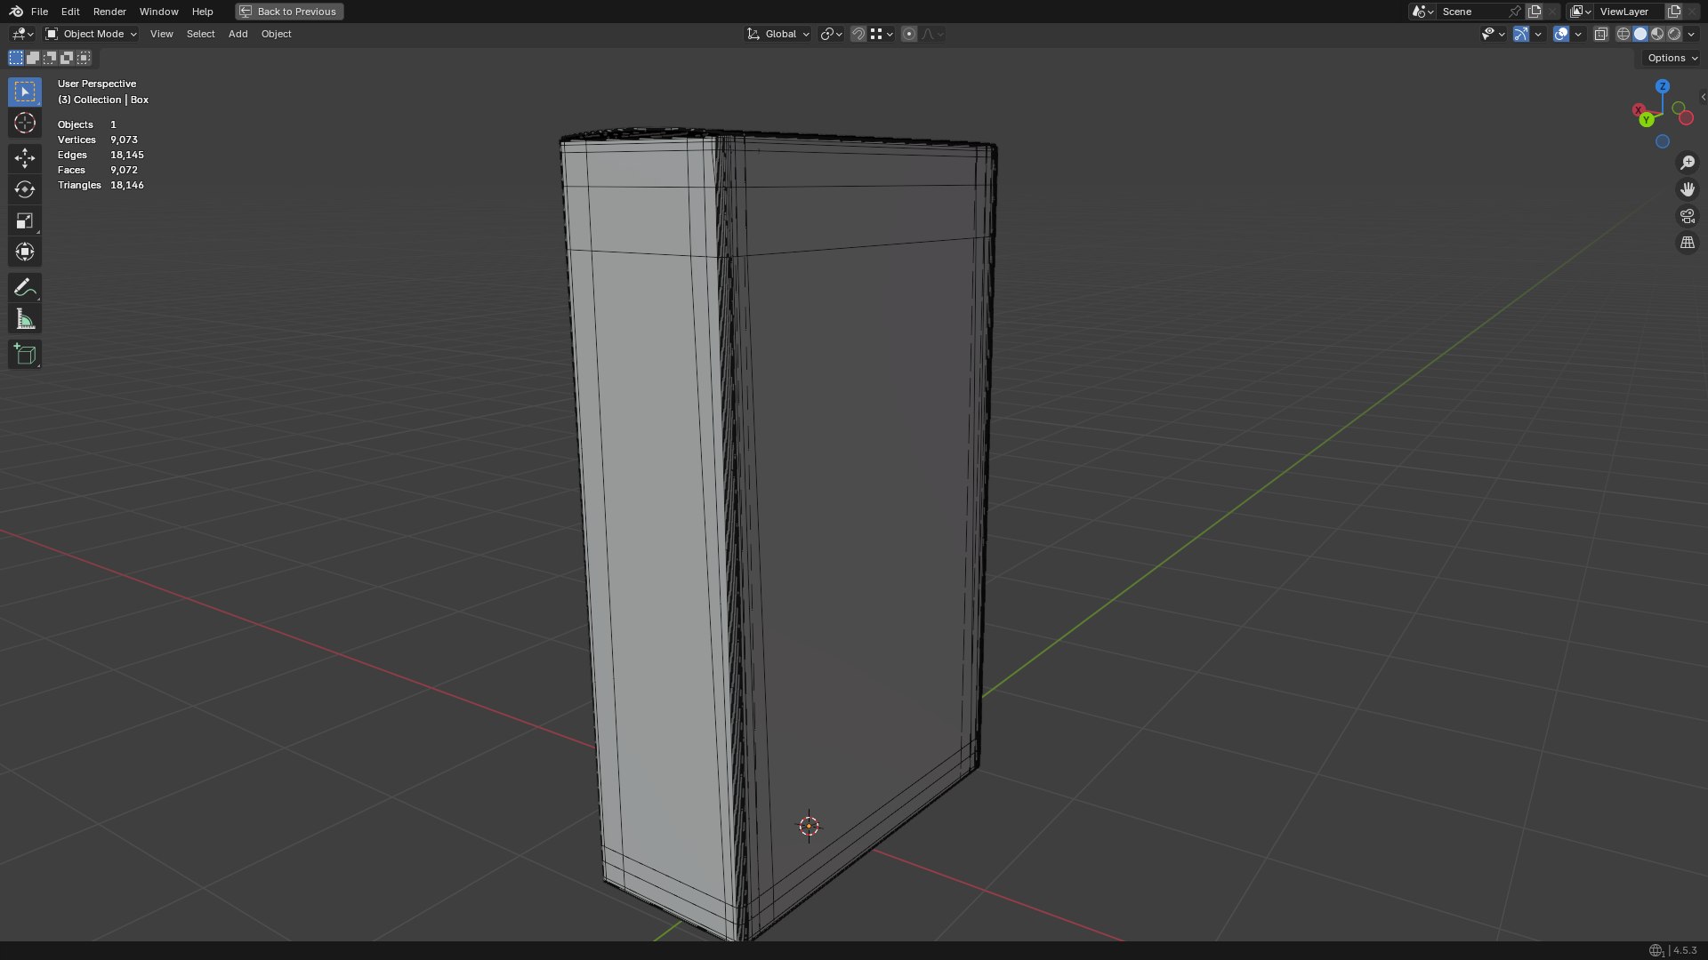Toggle proportional editing
The width and height of the screenshot is (1708, 960).
point(908,34)
